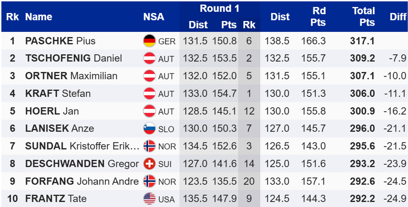
Task: Open TSCHOFENIG Daniel athlete link
Action: pos(73,58)
